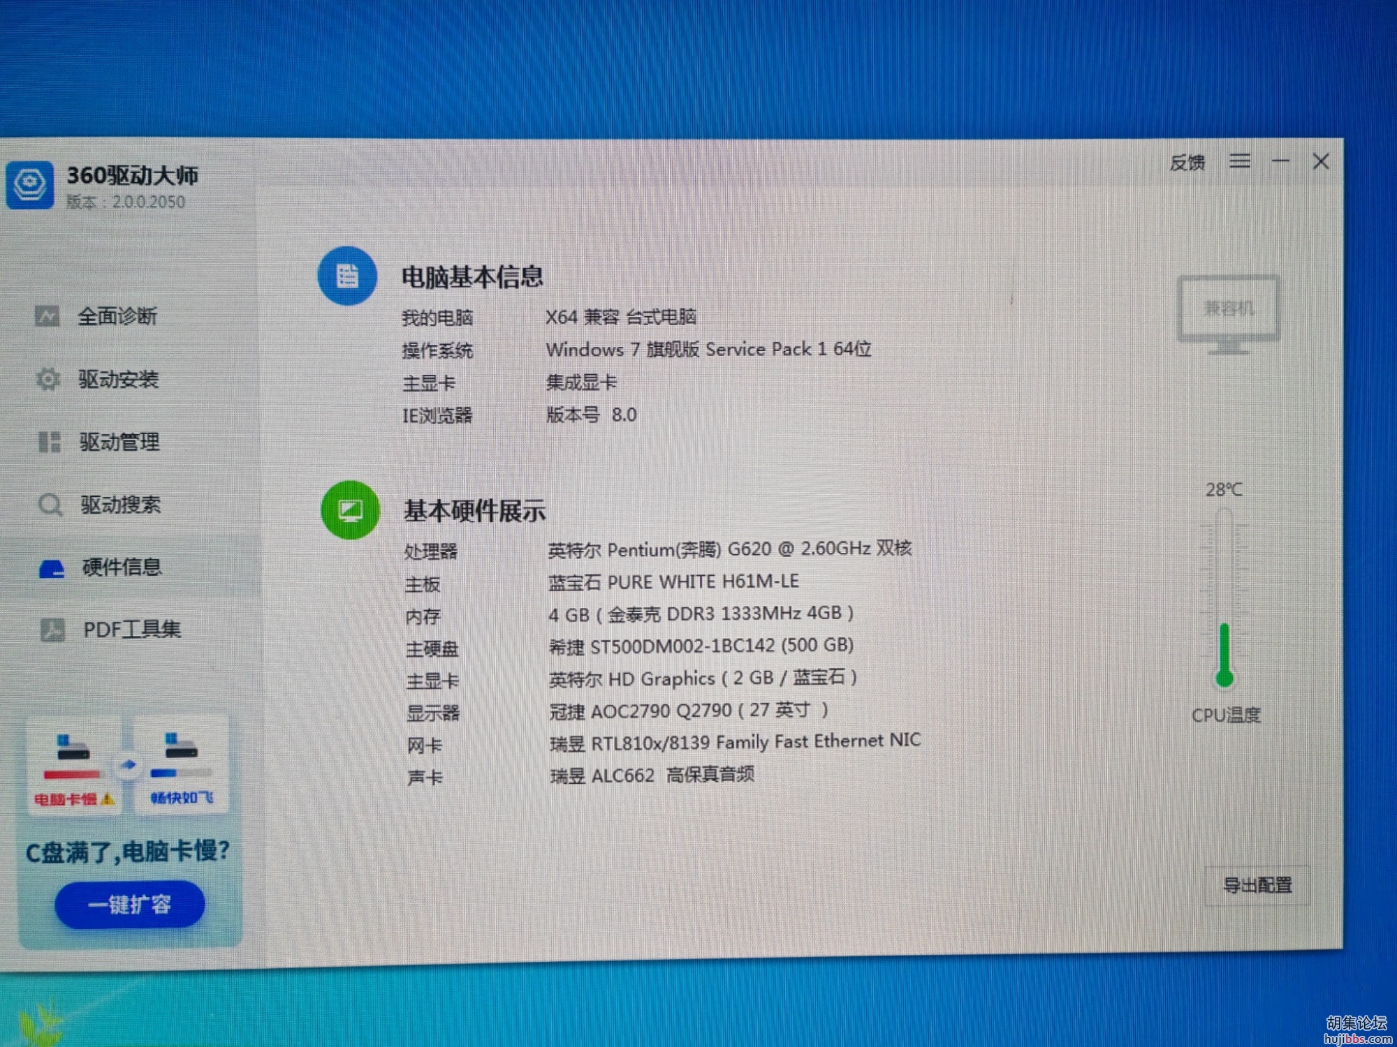Click the 驱动安装 gear icon
The image size is (1397, 1047).
47,379
